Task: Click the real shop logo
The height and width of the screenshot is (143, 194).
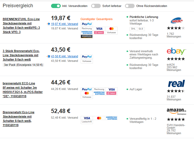Action: click(x=176, y=84)
